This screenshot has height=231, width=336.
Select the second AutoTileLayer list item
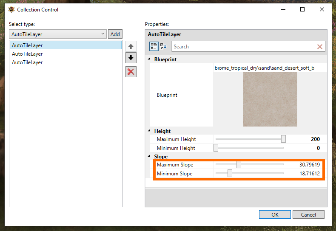(65, 54)
